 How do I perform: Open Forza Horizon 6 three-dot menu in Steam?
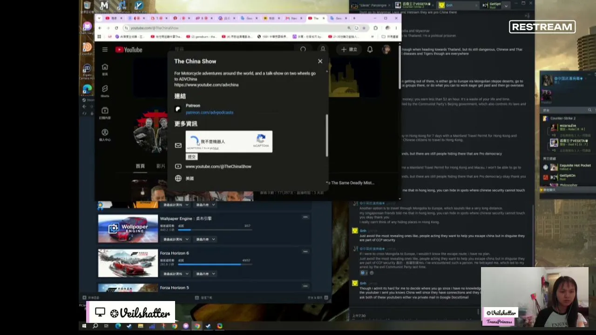click(305, 252)
